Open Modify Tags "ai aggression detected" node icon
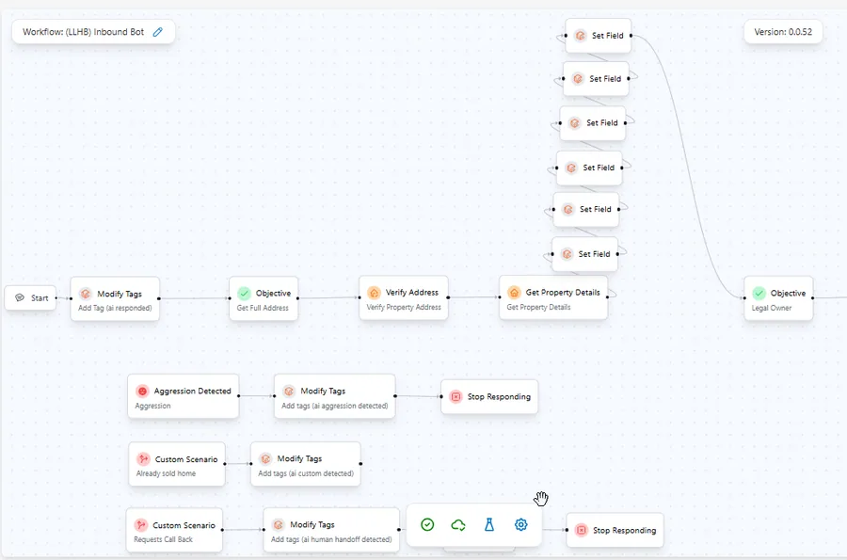This screenshot has width=847, height=560. (x=289, y=391)
